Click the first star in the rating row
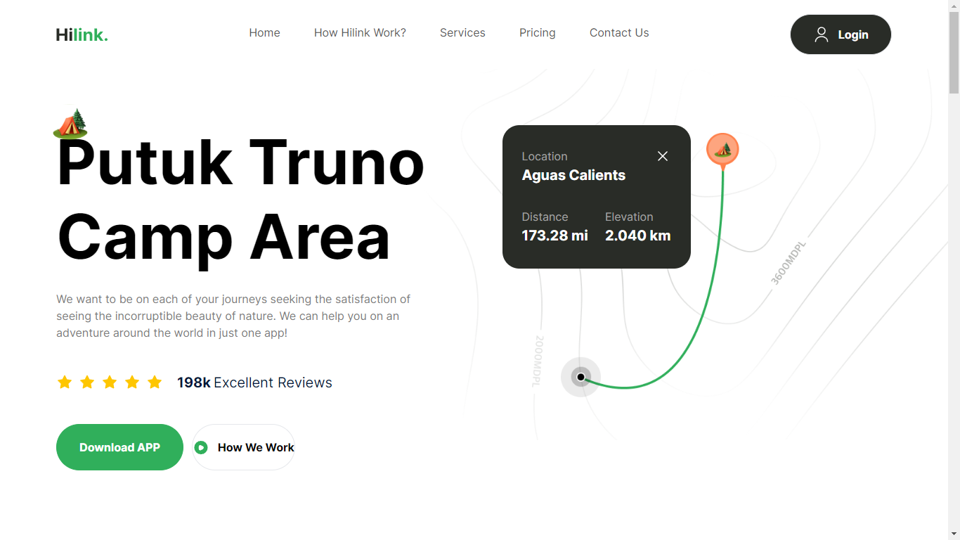 coord(65,382)
